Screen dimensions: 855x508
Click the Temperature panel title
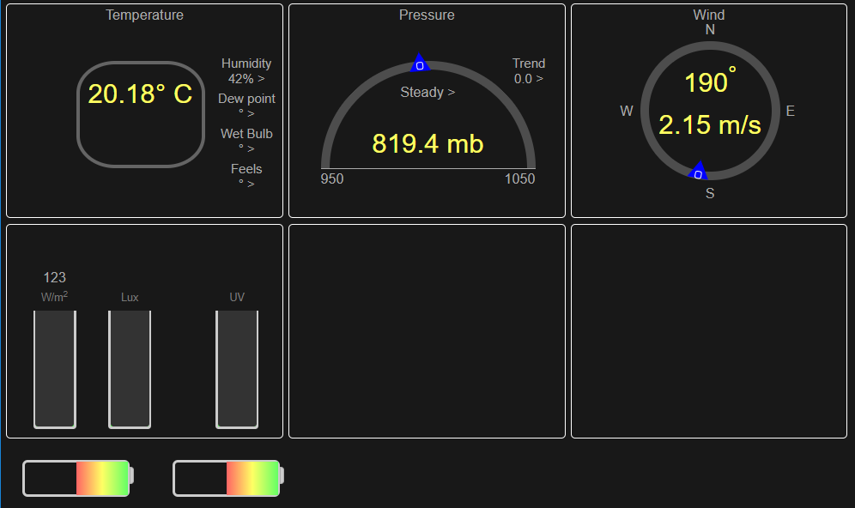[x=144, y=15]
